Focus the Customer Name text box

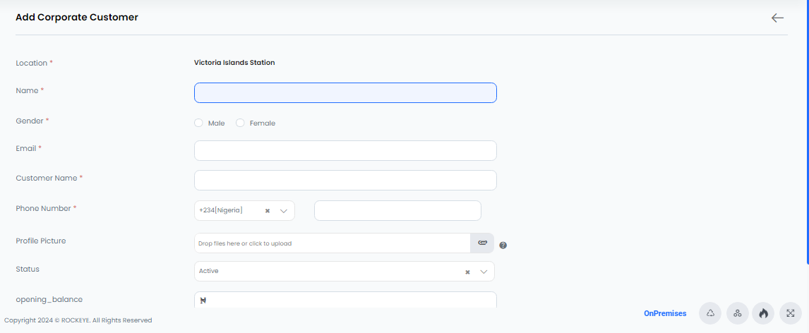pyautogui.click(x=345, y=181)
